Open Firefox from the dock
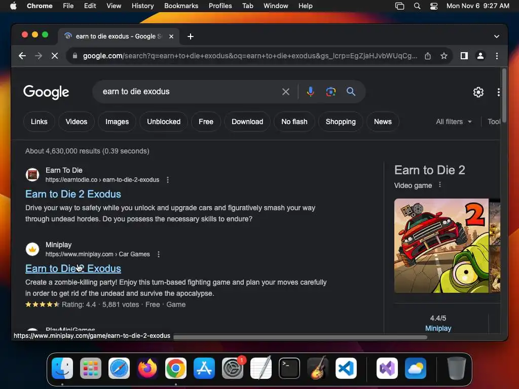The height and width of the screenshot is (389, 519). (147, 368)
